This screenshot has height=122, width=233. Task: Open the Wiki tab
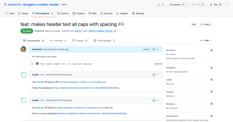[x=93, y=13]
